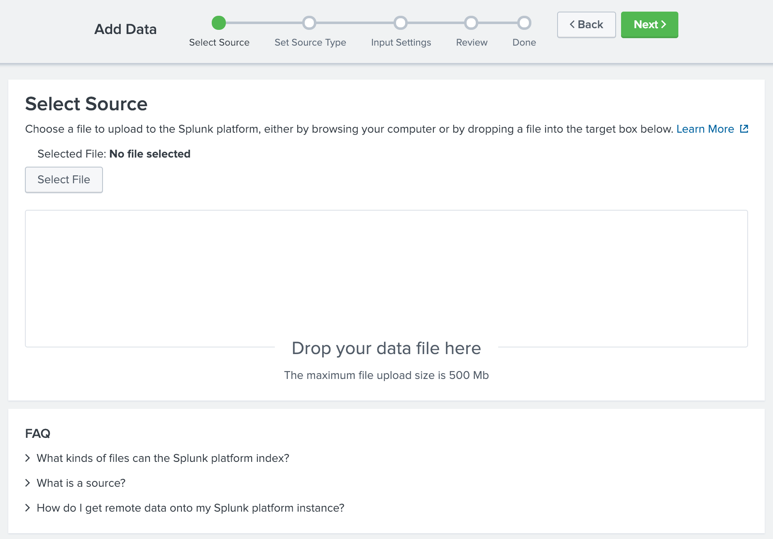773x539 pixels.
Task: Click the chevron icon inside the Next button
Action: click(663, 24)
